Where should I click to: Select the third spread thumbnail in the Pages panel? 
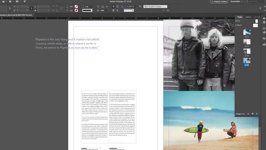(x=247, y=51)
